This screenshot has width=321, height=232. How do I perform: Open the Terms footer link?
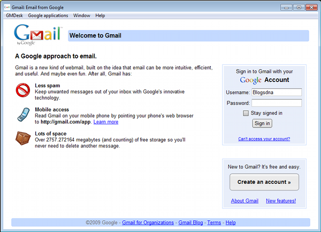(x=214, y=222)
